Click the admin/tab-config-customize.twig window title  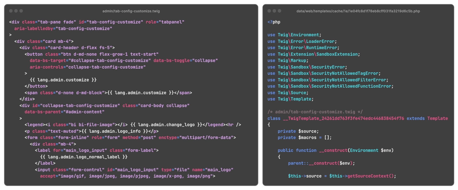131,11
